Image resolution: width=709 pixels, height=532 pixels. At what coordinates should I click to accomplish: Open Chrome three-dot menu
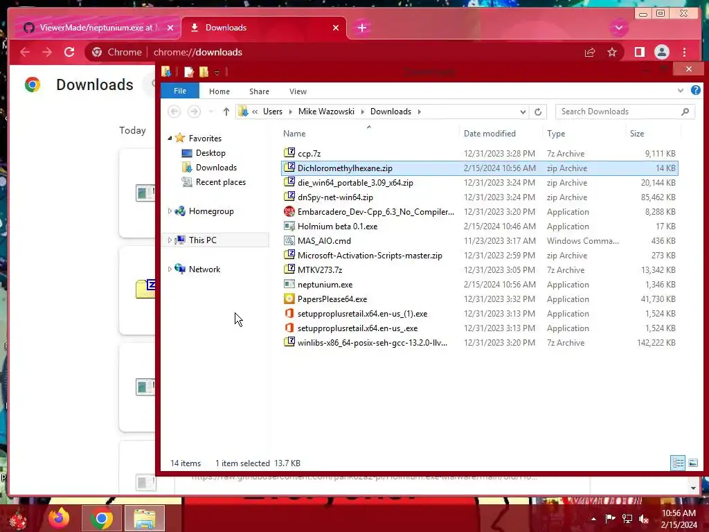click(x=685, y=52)
